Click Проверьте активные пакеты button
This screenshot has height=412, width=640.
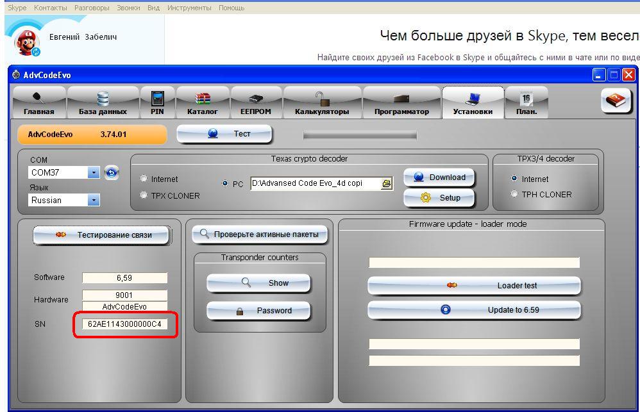point(260,235)
